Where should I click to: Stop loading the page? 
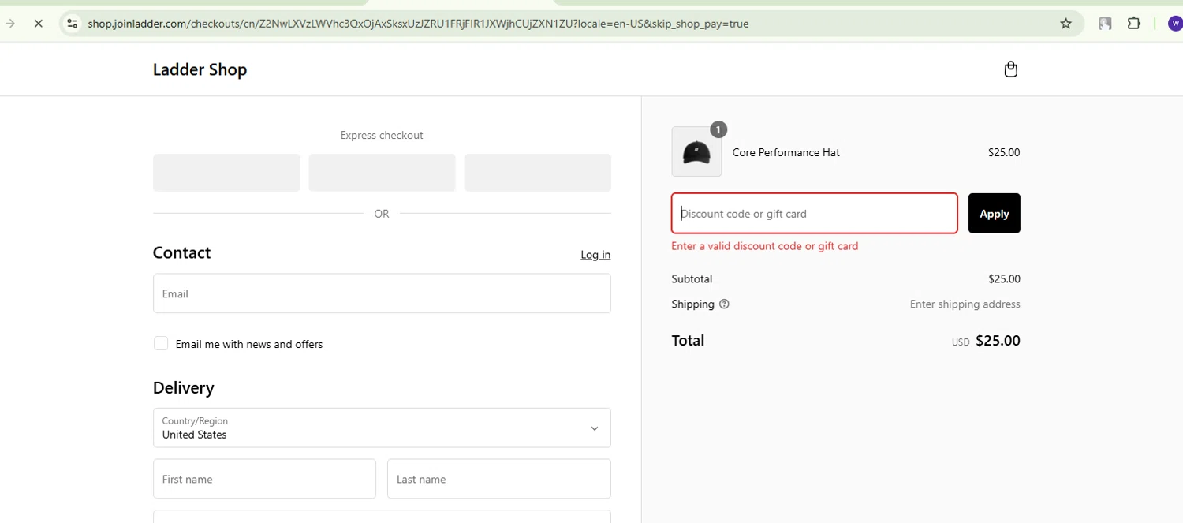(x=38, y=24)
